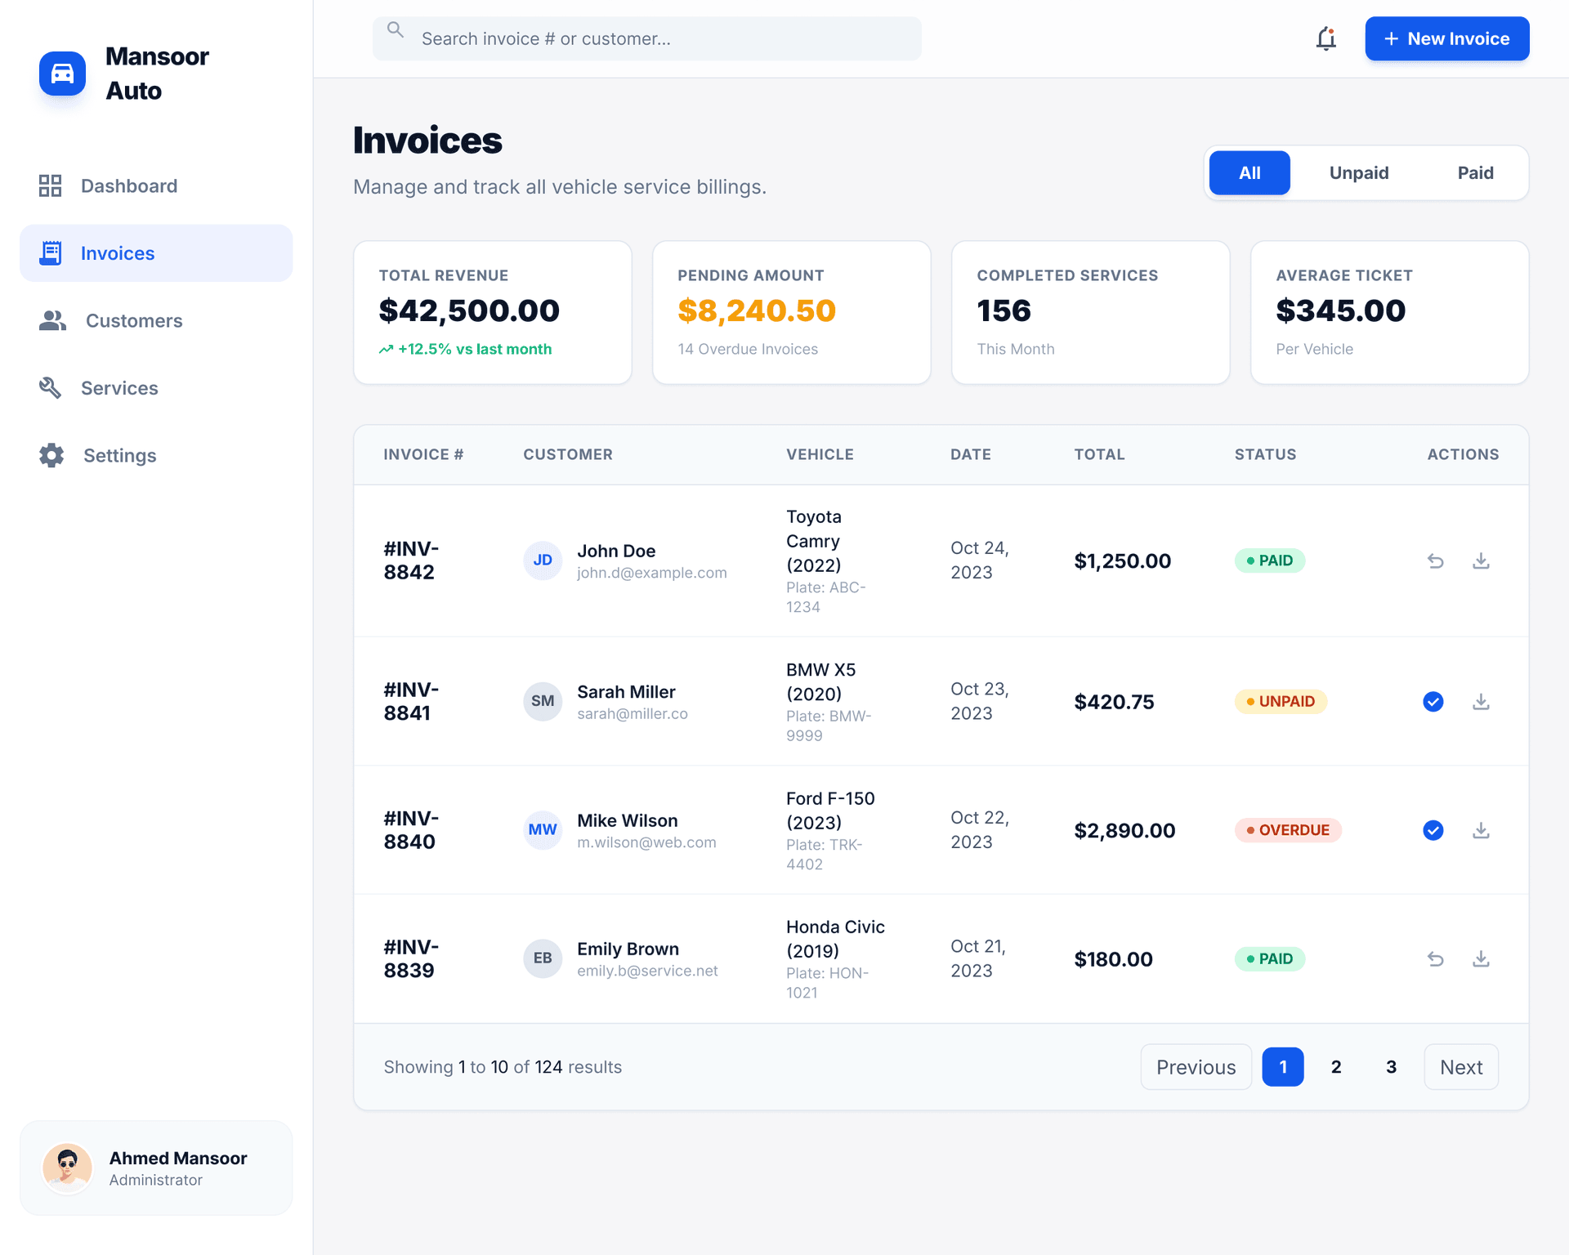Viewport: 1569px width, 1255px height.
Task: Click the undo arrow on invoice #INV-8839
Action: (1436, 959)
